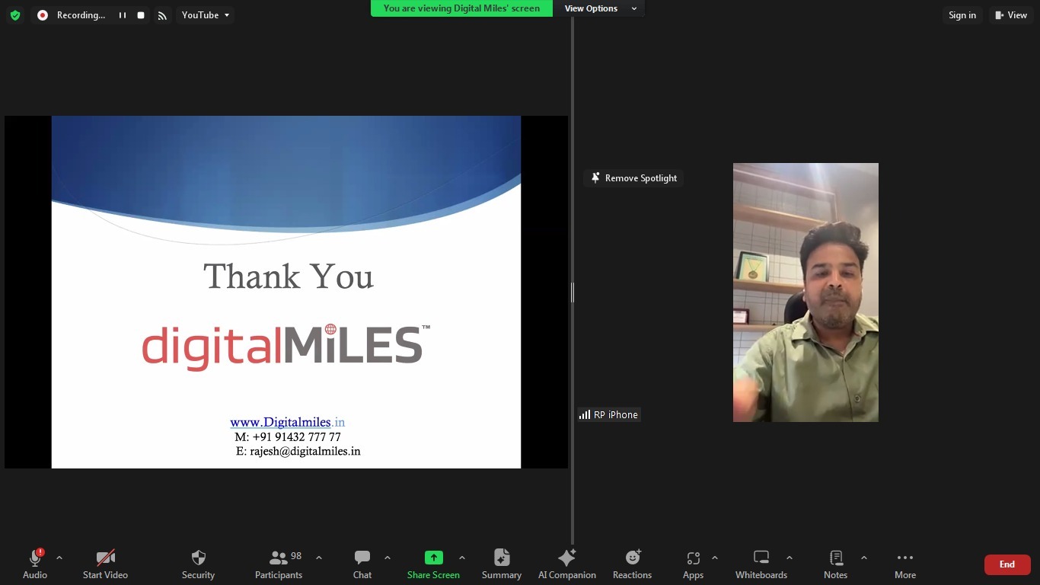This screenshot has width=1040, height=585.
Task: Open the encryption shield info icon
Action: click(x=14, y=15)
